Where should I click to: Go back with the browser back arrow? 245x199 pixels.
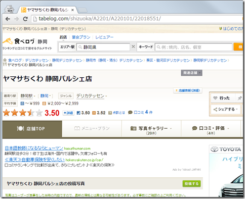click(x=8, y=19)
